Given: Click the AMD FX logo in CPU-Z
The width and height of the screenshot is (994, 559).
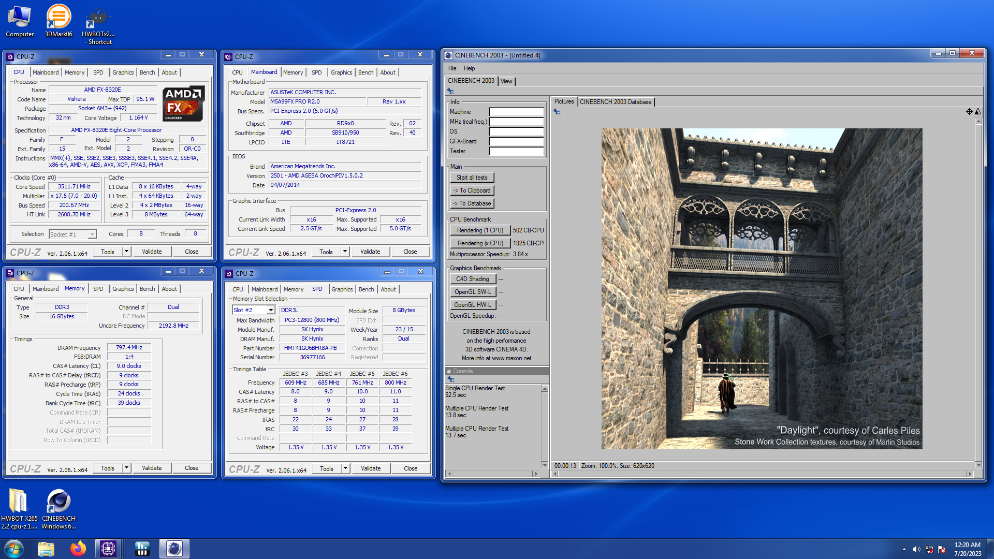Looking at the screenshot, I should (183, 104).
